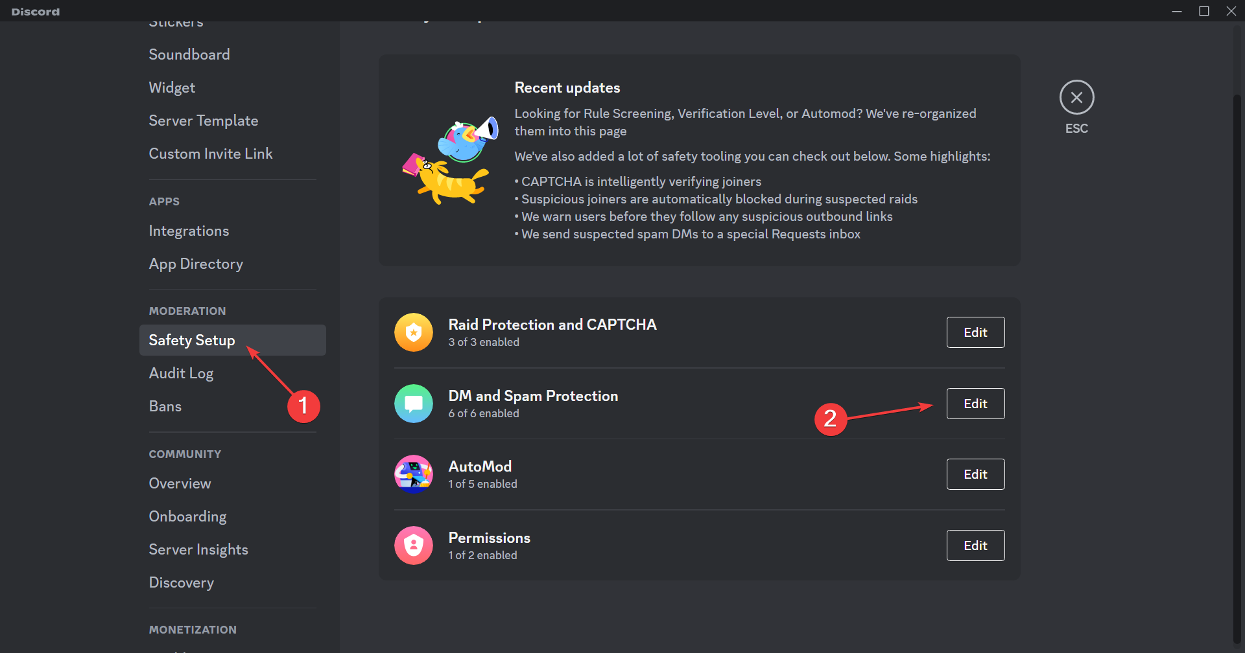Minimize the Discord window
The width and height of the screenshot is (1245, 653).
(x=1177, y=11)
